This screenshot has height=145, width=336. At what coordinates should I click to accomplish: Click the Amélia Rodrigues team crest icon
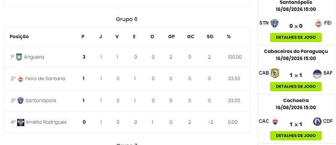[21, 122]
